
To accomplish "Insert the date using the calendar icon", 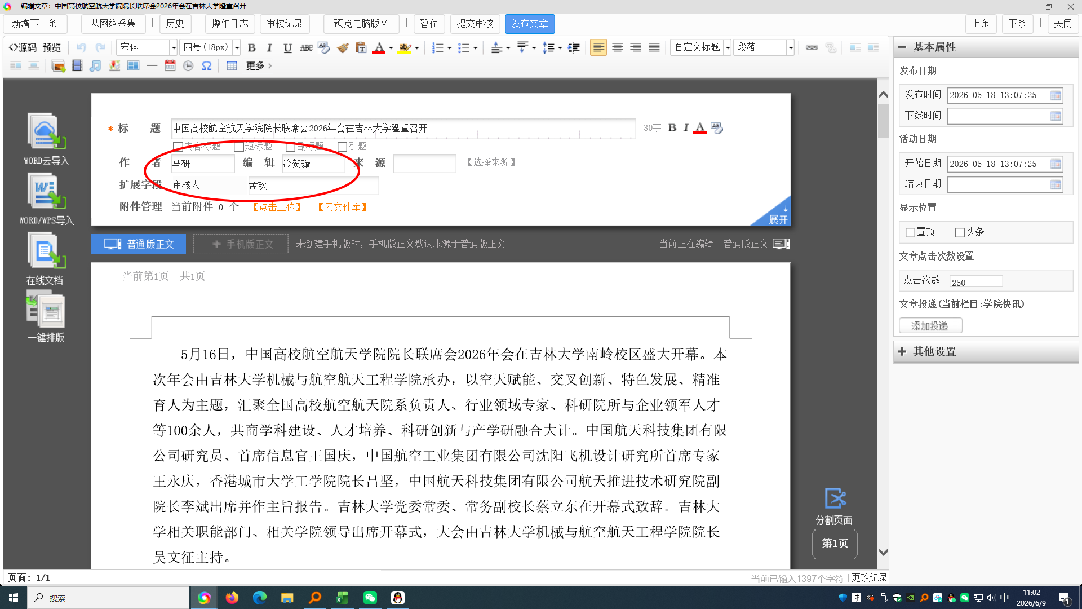I will pos(170,66).
